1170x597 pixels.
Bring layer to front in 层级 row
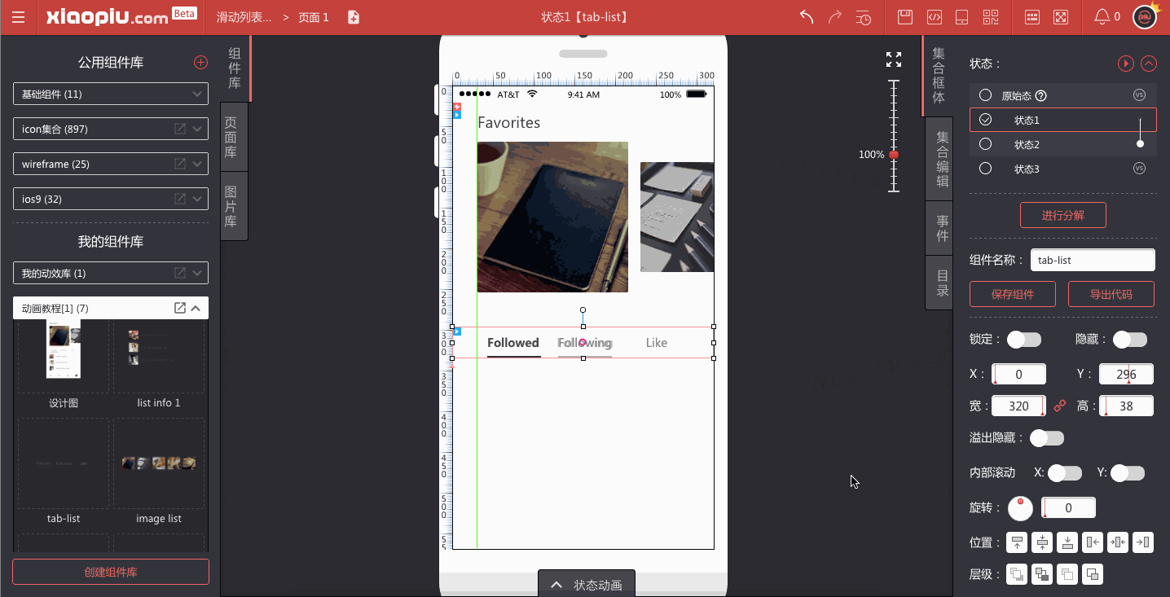(x=1017, y=574)
